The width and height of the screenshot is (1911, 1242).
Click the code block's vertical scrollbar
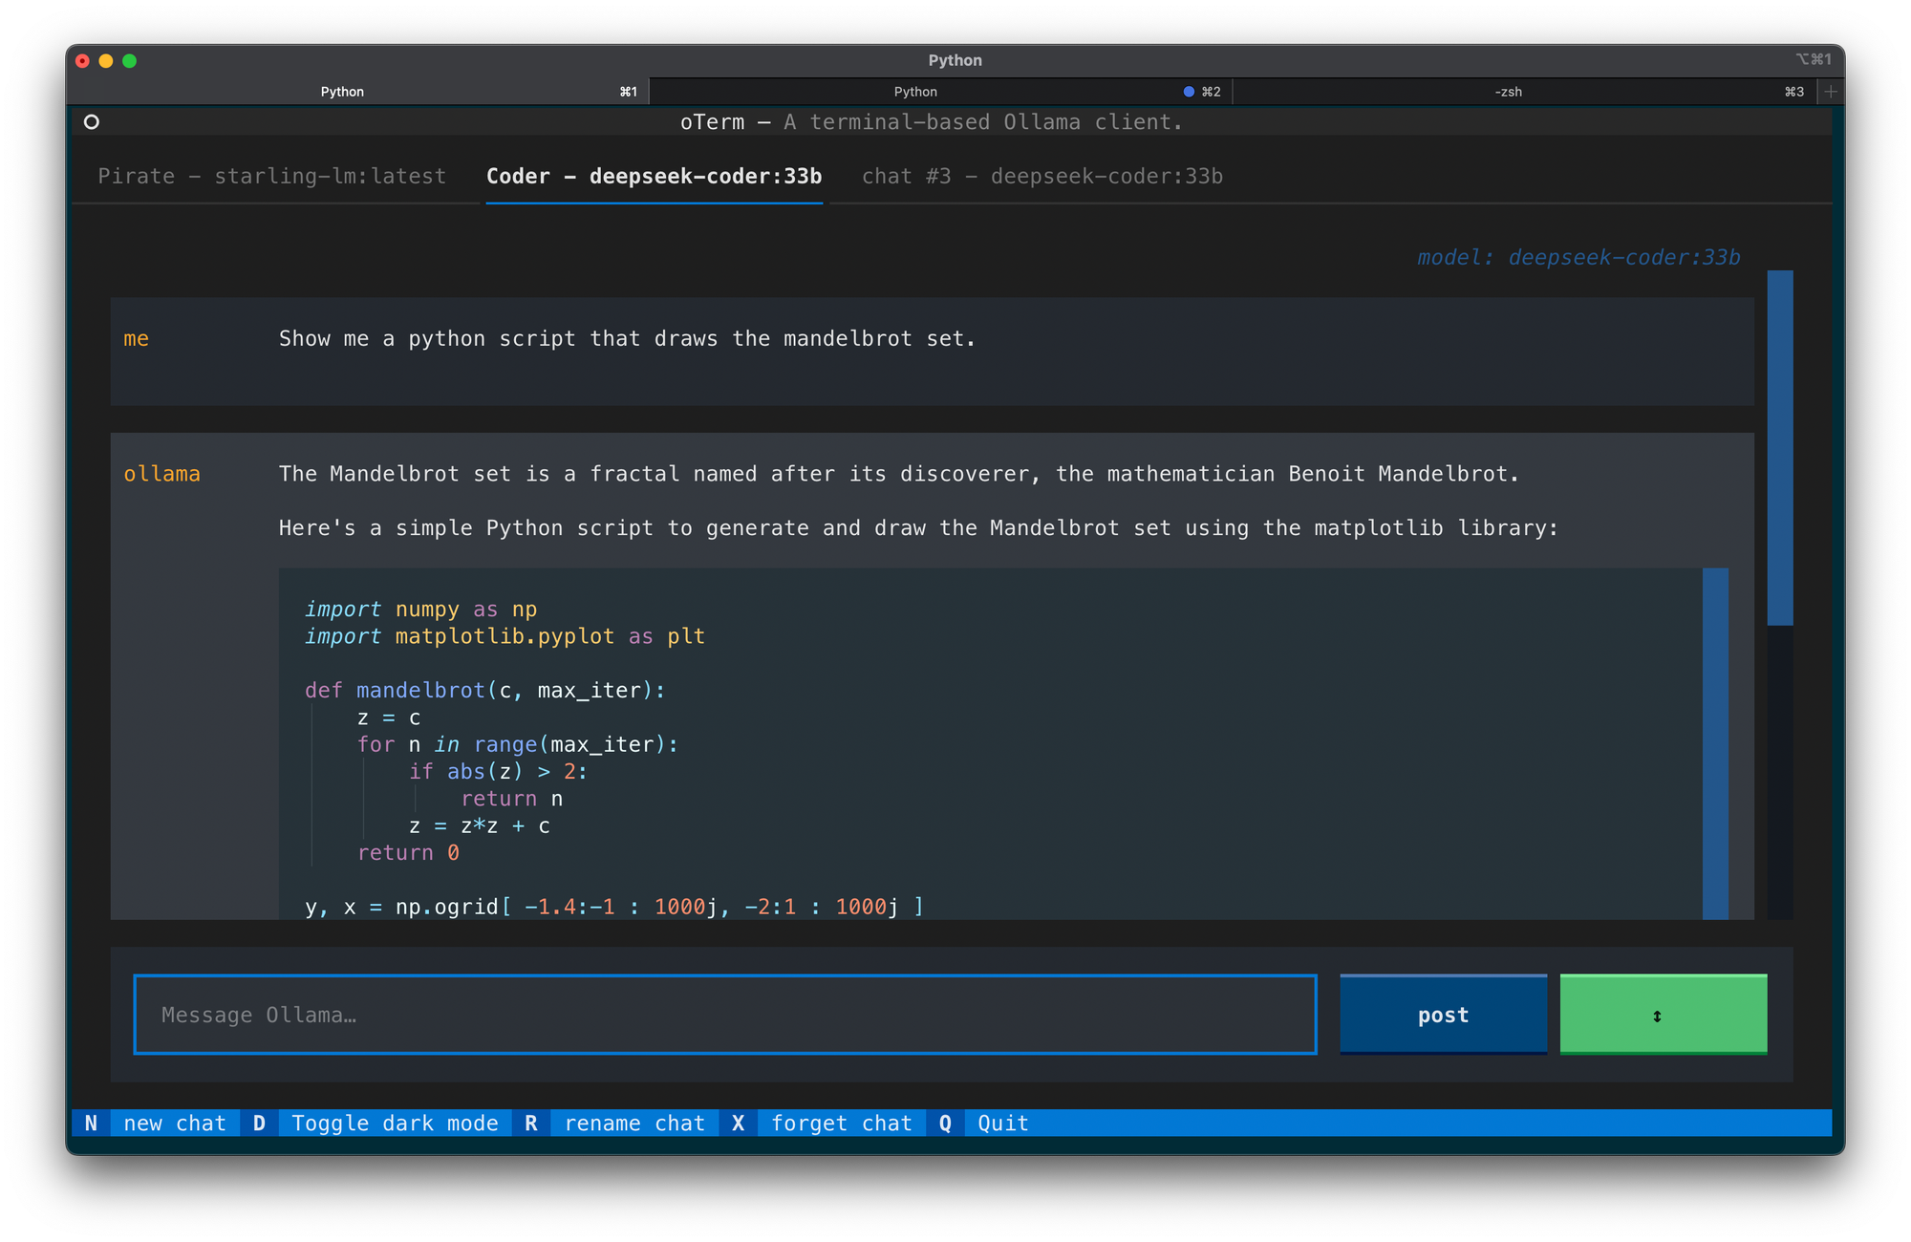(x=1715, y=743)
